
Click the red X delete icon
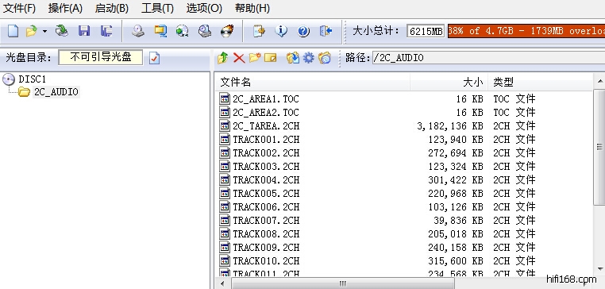click(239, 58)
